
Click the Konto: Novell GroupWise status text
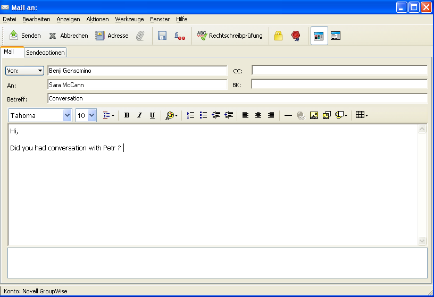(36, 291)
